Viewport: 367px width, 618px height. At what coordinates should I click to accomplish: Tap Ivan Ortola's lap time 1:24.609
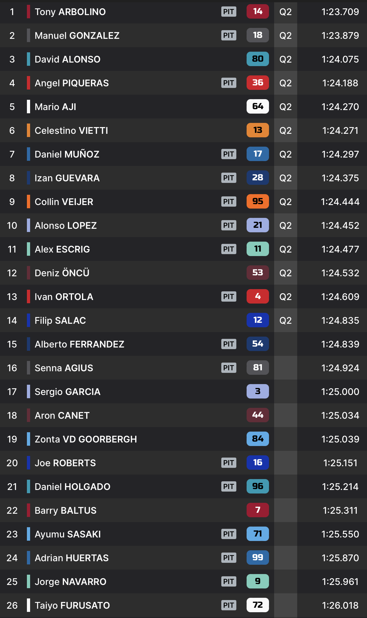(340, 297)
